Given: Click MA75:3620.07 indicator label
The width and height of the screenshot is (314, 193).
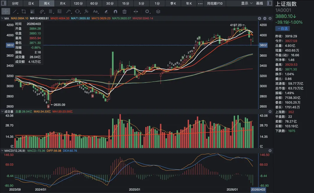Looking at the screenshot, I should 122,18.
